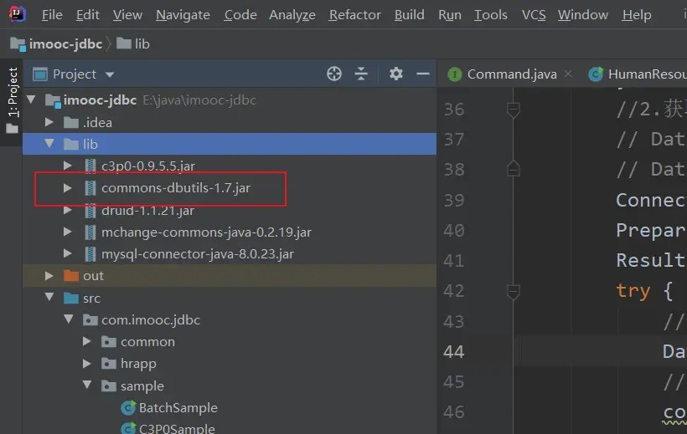This screenshot has width=687, height=434.
Task: Toggle the 1: Project tool window tab
Action: click(x=13, y=100)
